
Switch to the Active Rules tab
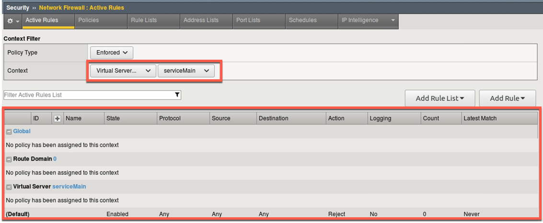tap(48, 21)
